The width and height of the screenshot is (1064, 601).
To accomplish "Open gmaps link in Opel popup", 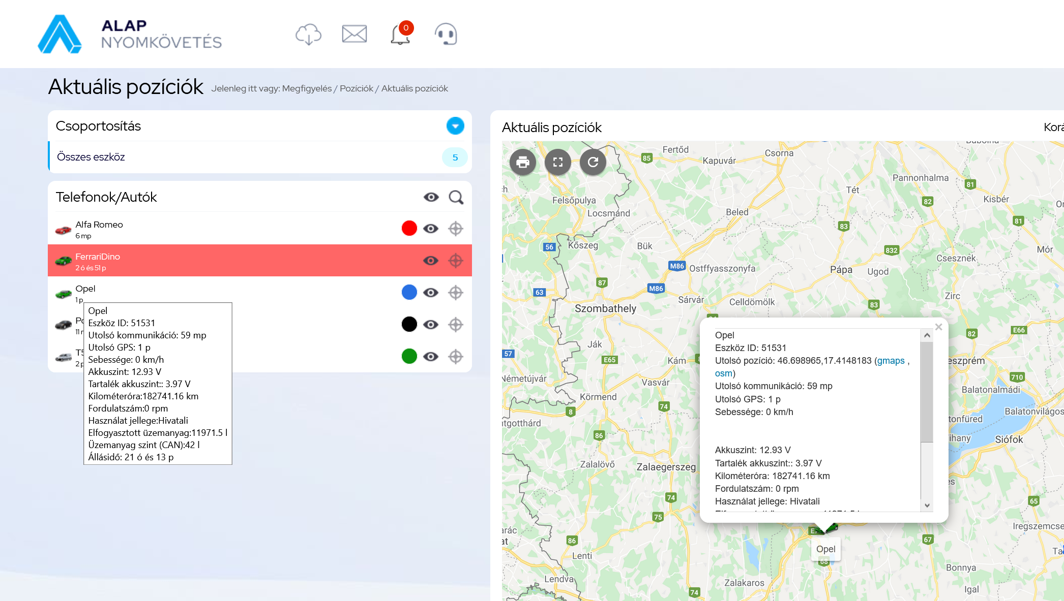I will pos(891,361).
